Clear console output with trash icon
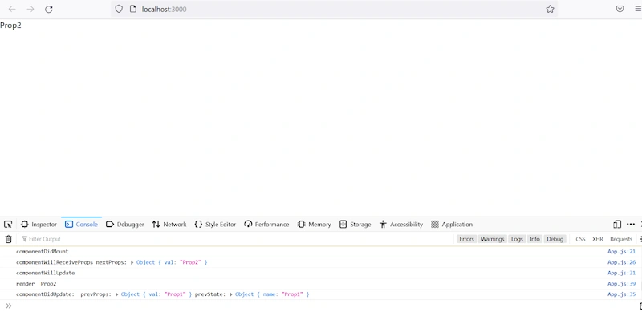Image resolution: width=642 pixels, height=312 pixels. click(8, 239)
